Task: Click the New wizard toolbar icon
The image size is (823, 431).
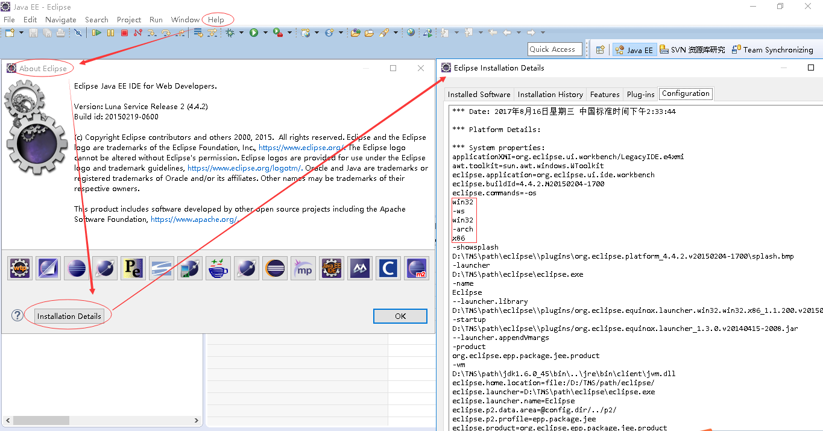Action: pyautogui.click(x=10, y=33)
